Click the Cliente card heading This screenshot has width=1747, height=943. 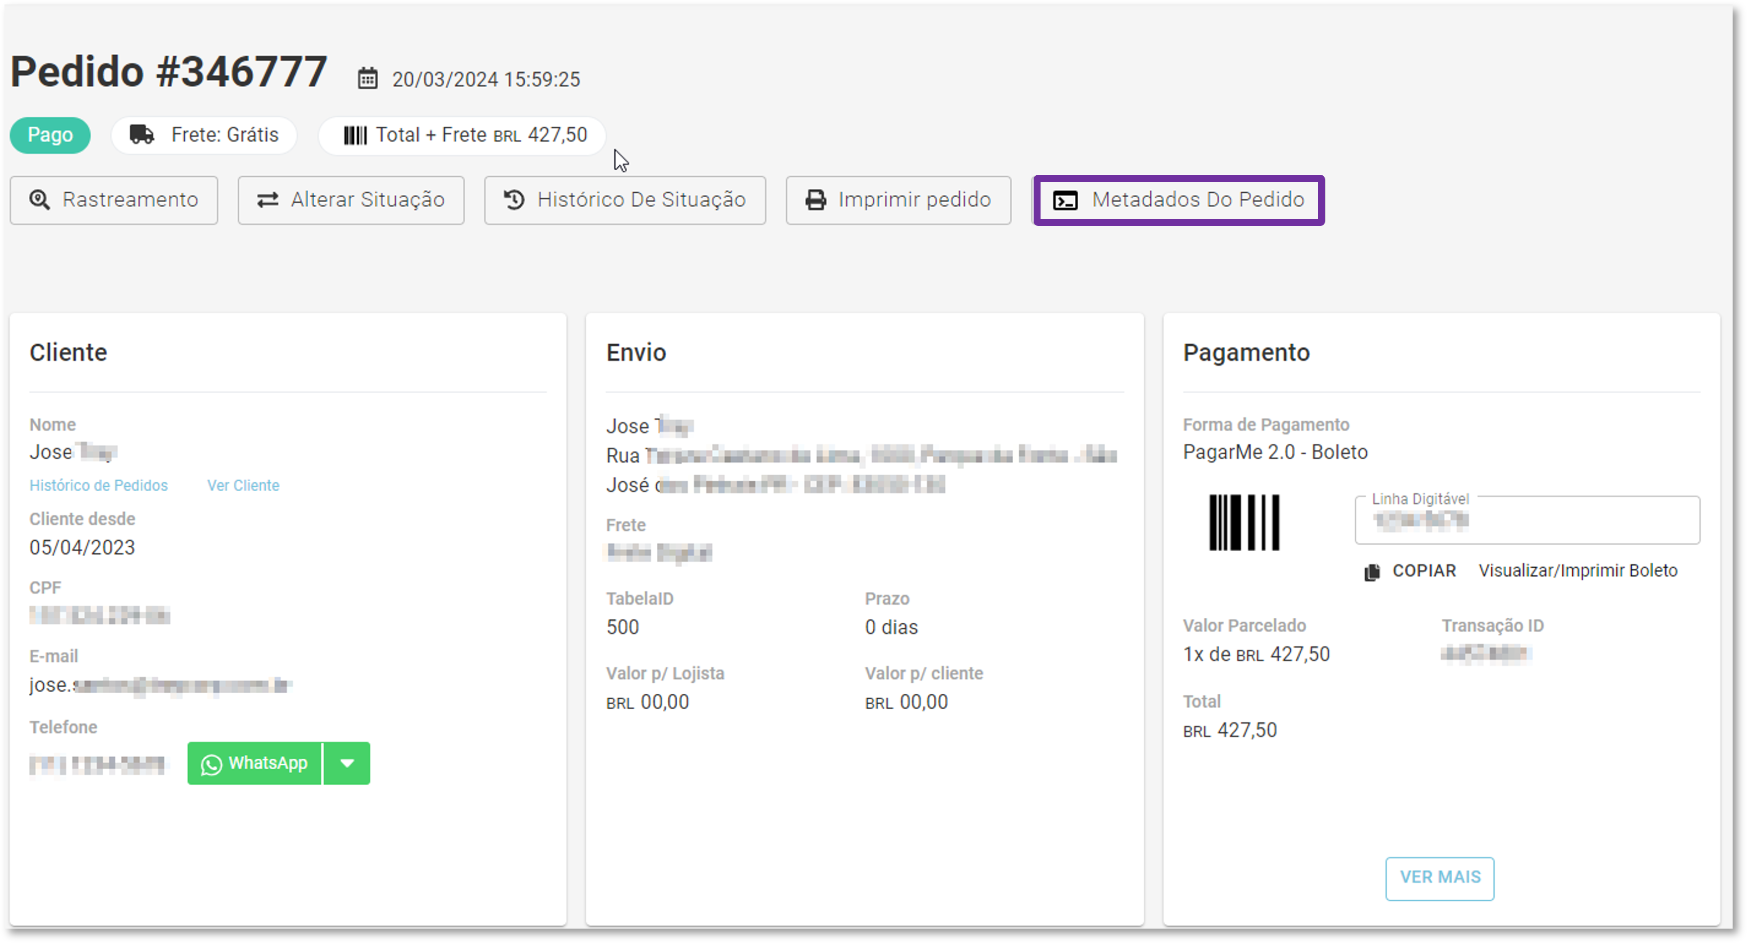pyautogui.click(x=69, y=353)
